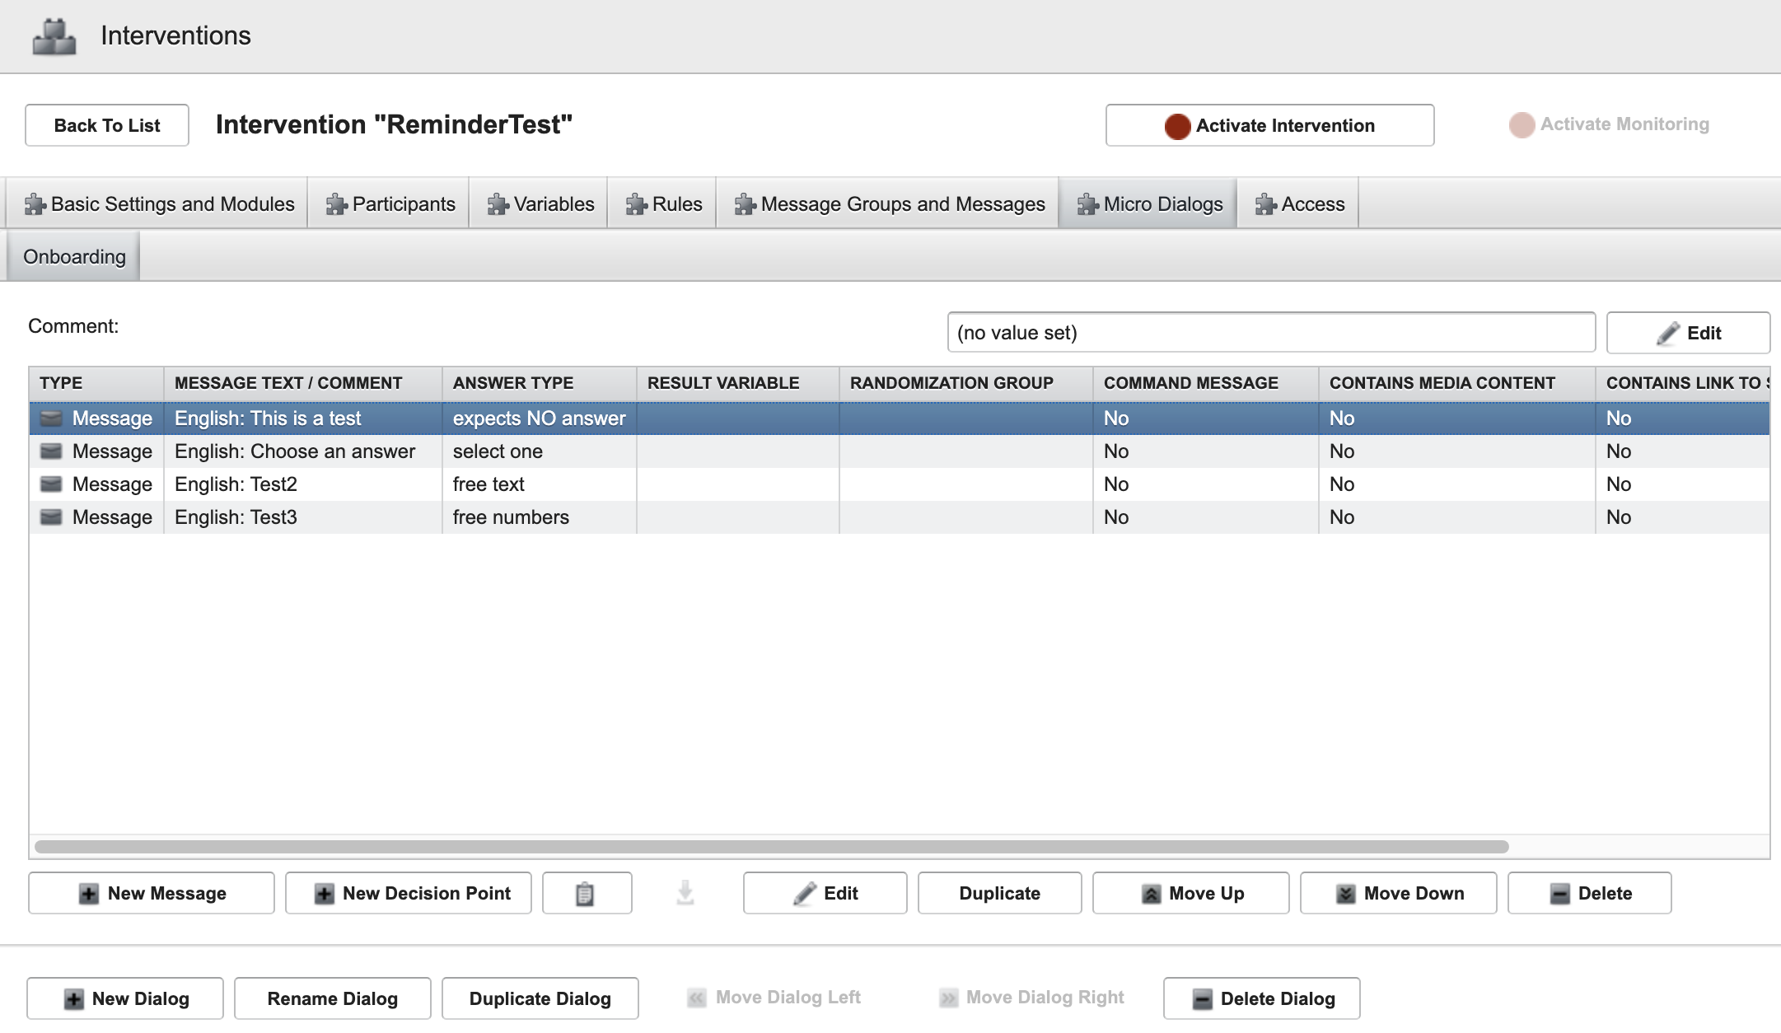Select the highlighted Message row type icon

[52, 418]
